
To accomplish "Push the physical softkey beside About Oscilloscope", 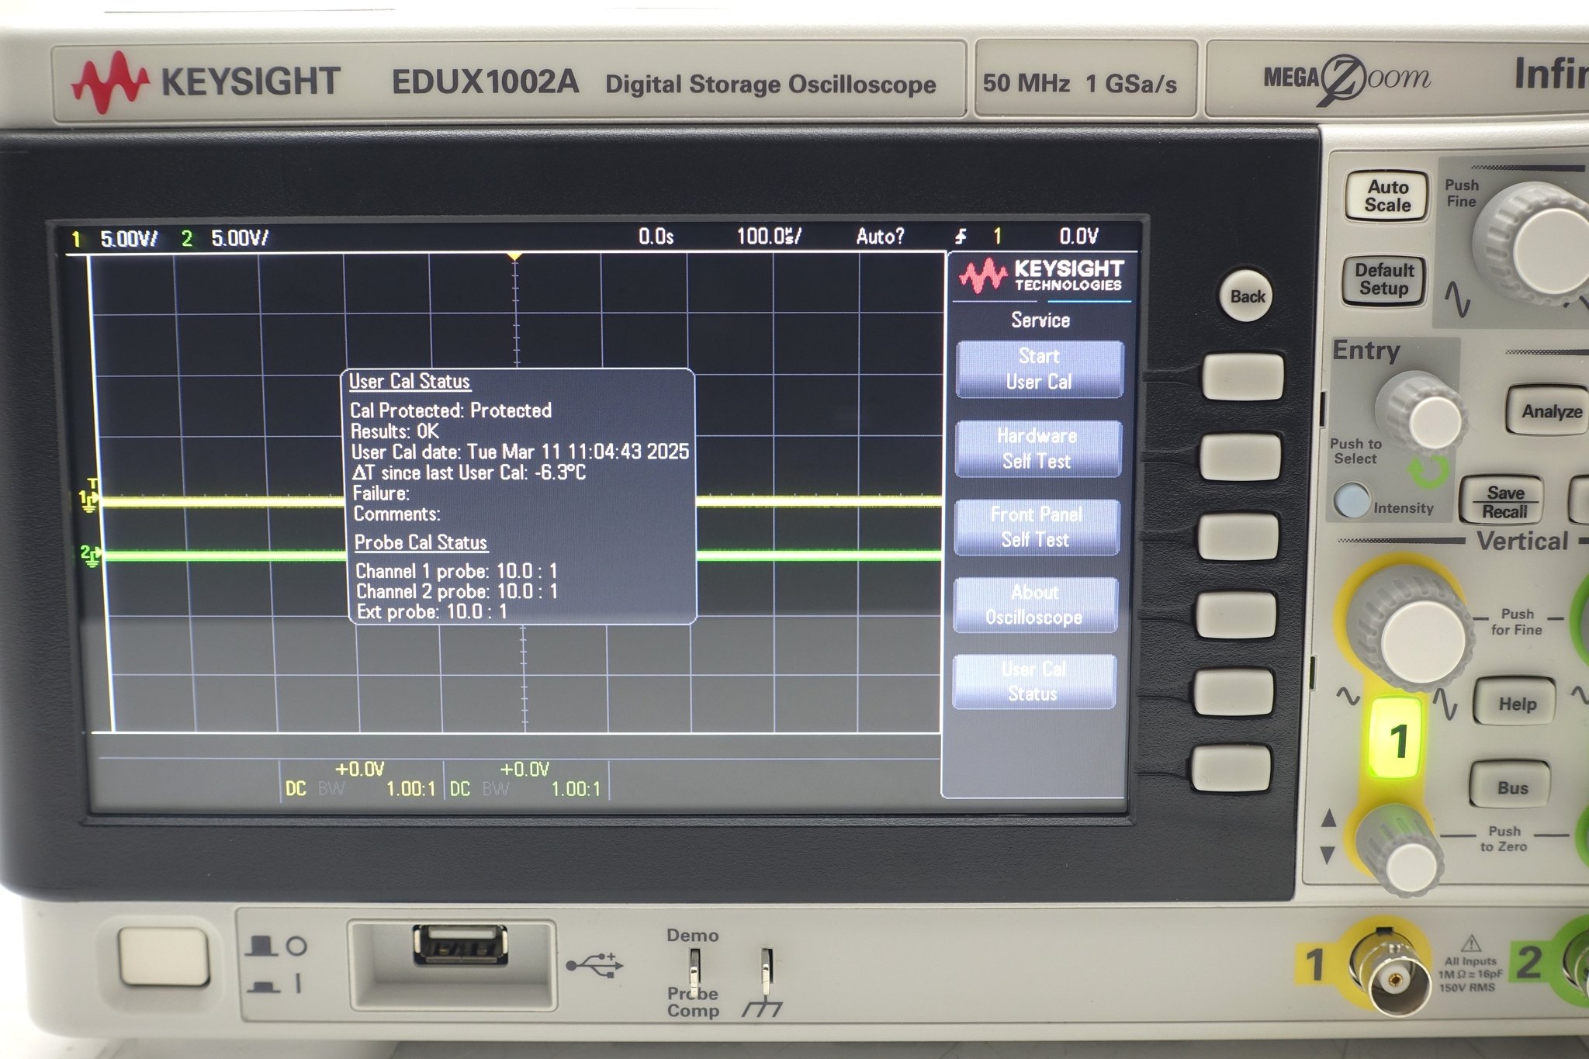I will (1236, 614).
